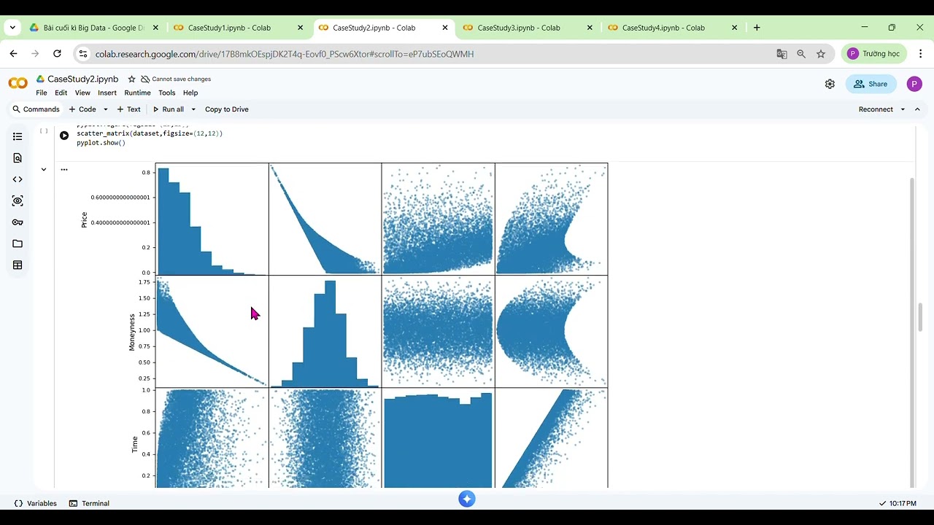Click the zoom magnifier icon in address bar
Screen dimensions: 934x525
click(x=801, y=54)
